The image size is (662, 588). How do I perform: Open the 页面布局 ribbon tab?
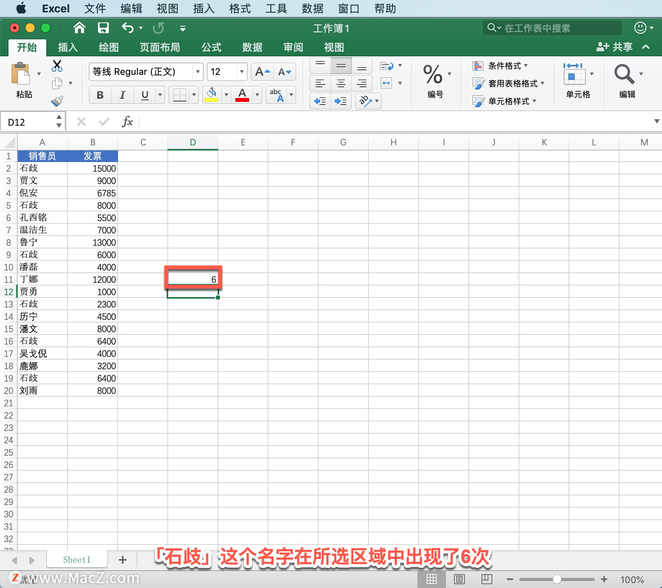tap(160, 47)
